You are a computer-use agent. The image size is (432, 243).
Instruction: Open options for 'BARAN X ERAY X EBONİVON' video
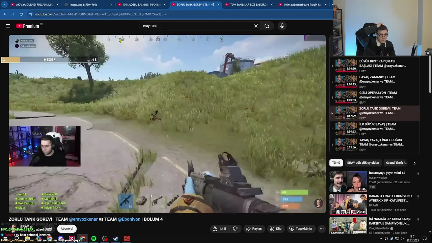point(418,196)
